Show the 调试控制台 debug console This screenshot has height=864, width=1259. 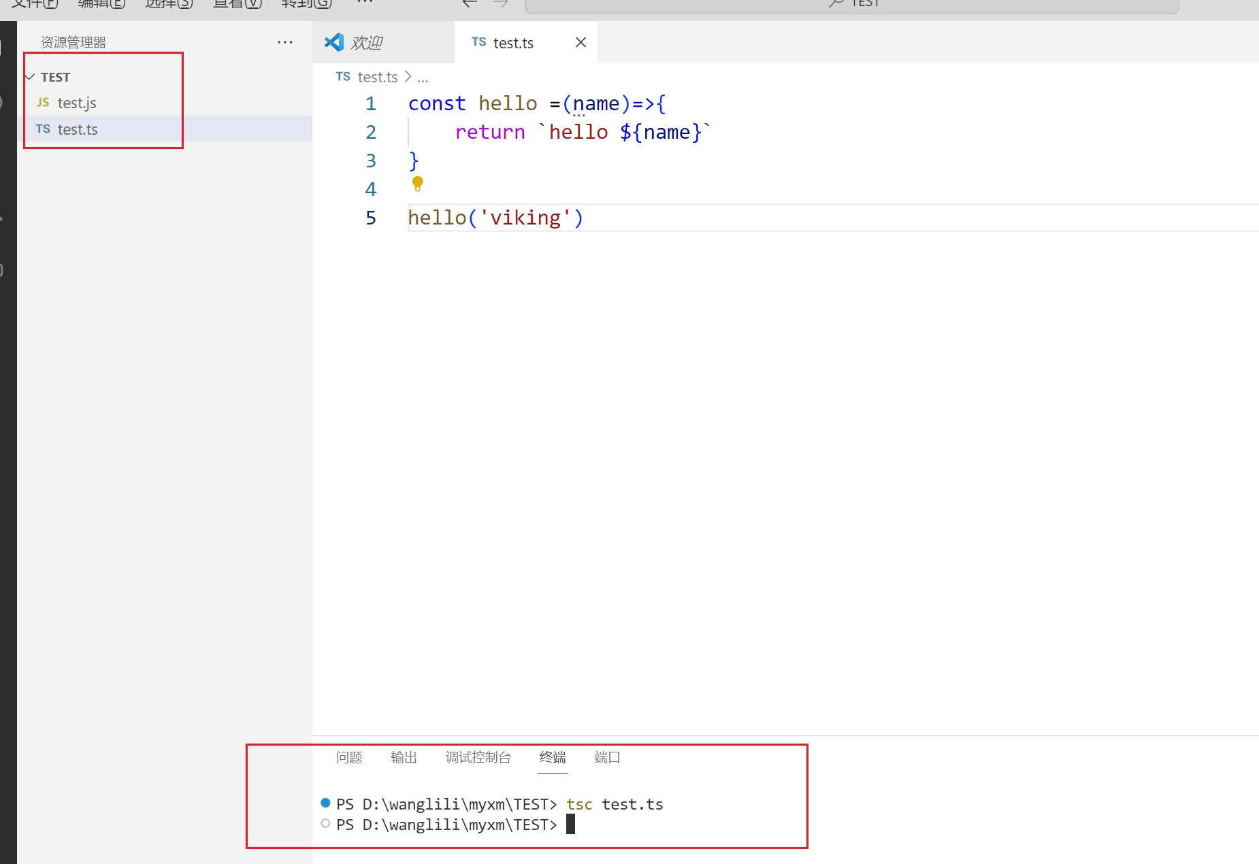[478, 758]
